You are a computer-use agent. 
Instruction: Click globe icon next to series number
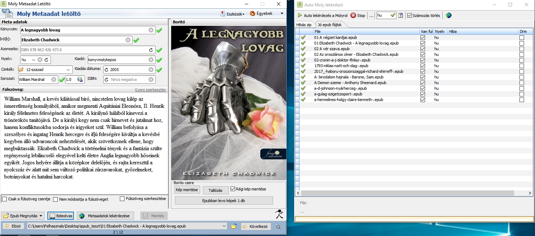80,79
